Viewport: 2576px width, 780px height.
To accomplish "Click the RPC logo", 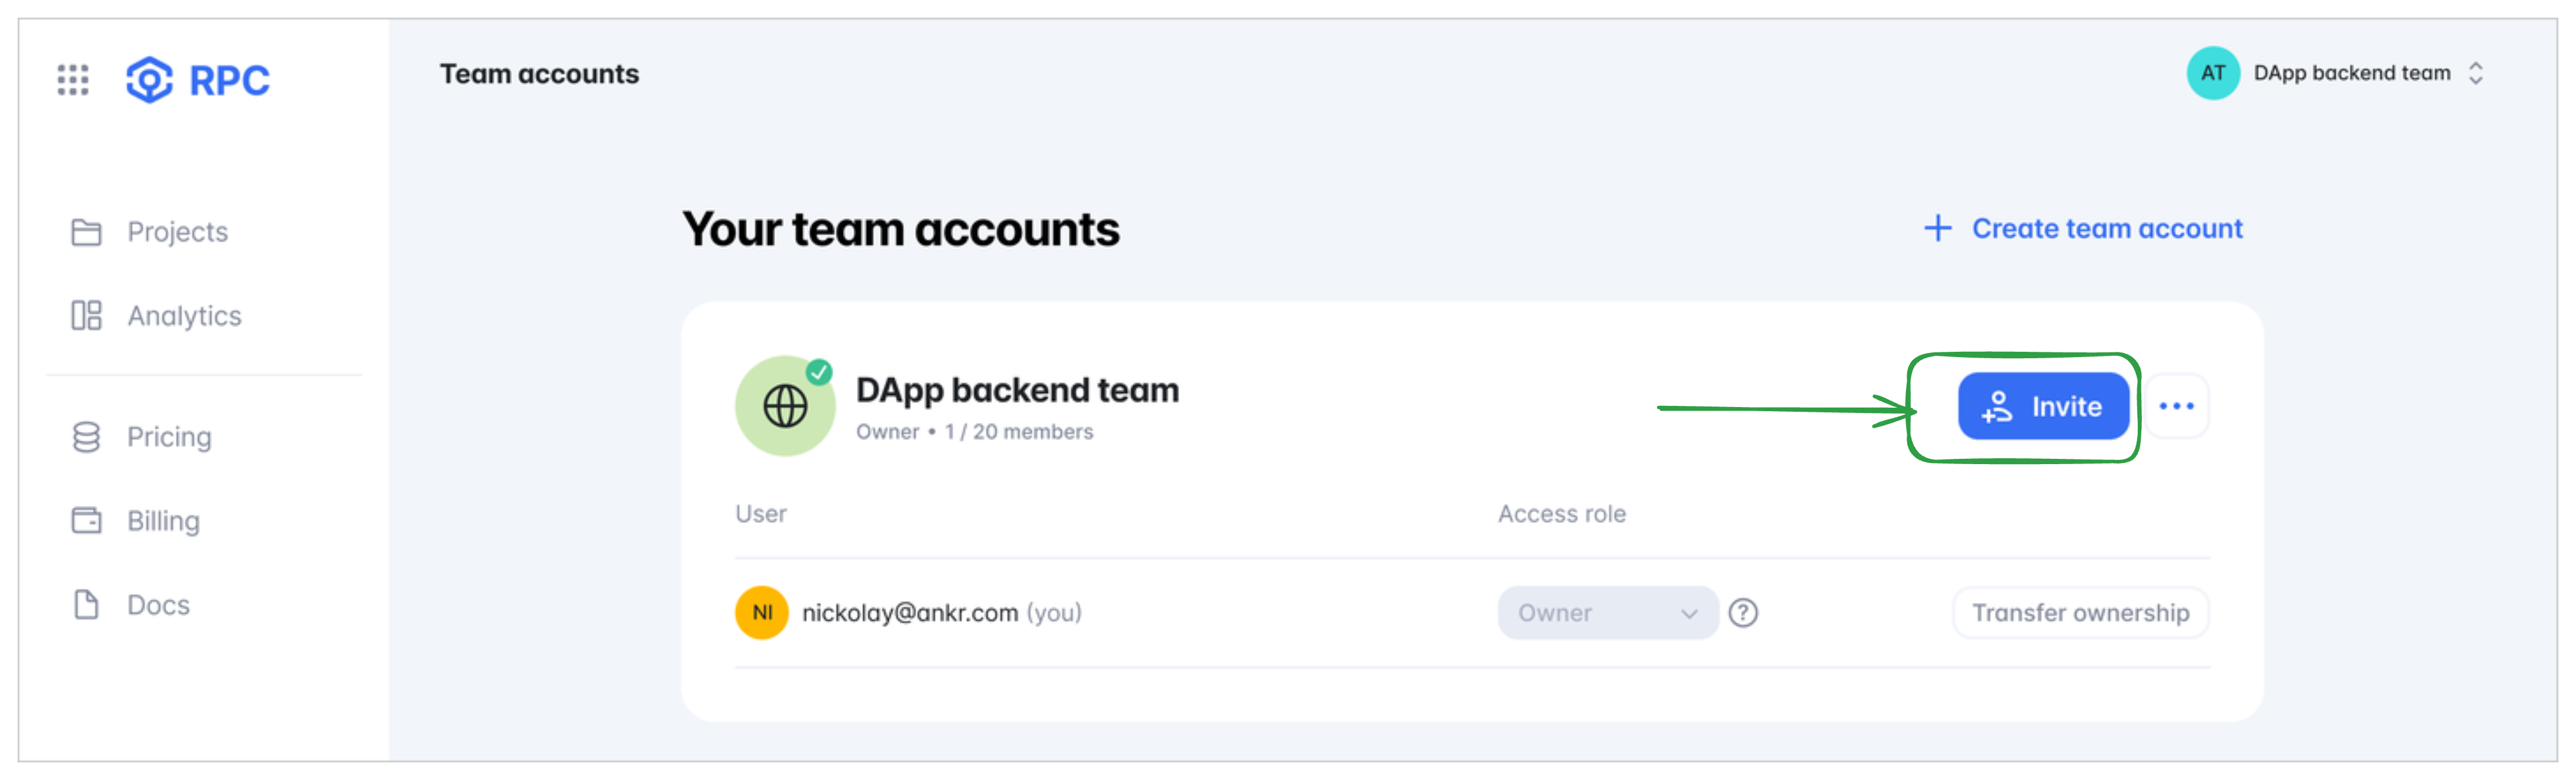I will click(198, 80).
